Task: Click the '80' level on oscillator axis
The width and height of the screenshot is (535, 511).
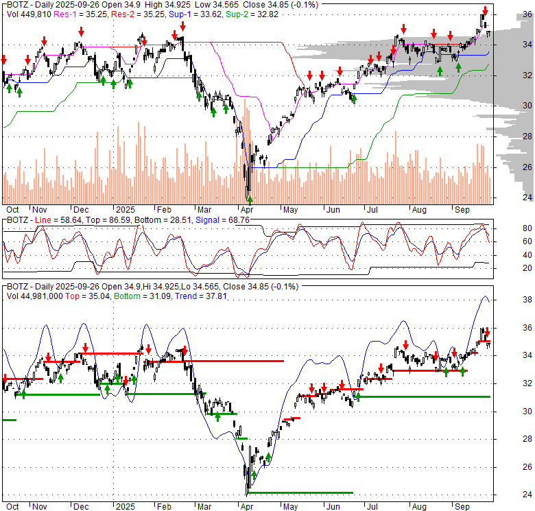Action: click(x=527, y=228)
